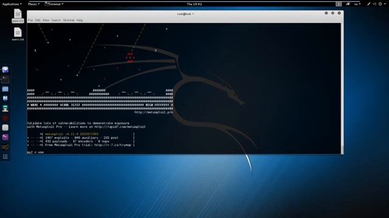Viewport: 389px width, 218px height.
Task: Click the msf > use prompt line
Action: click(35, 152)
